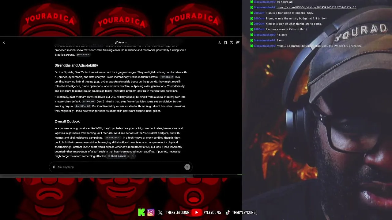Open Glacialmusher09's CollinRugg x.com link in chat
The height and width of the screenshot is (220, 392).
point(319,46)
